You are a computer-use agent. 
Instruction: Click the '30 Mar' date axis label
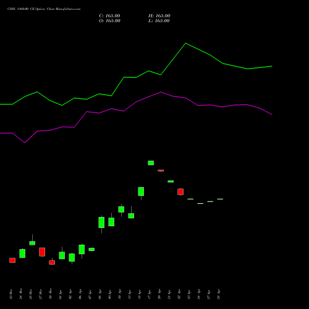click(x=50, y=294)
